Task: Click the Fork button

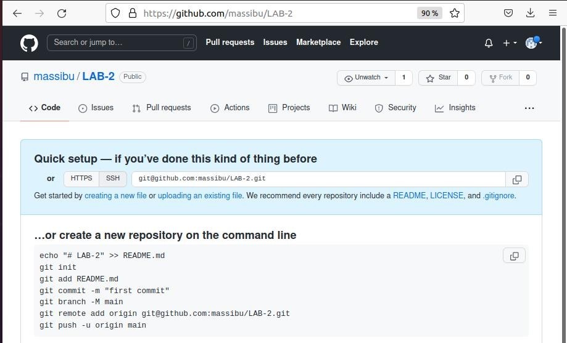Action: [500, 78]
